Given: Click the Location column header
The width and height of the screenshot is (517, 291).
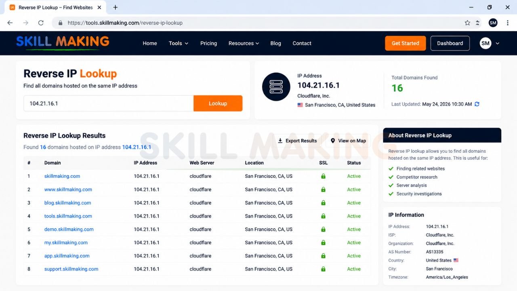Looking at the screenshot, I should click(x=254, y=163).
